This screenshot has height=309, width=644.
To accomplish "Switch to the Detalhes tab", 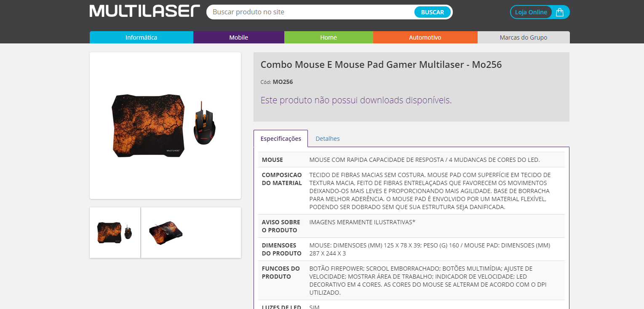I will click(328, 139).
